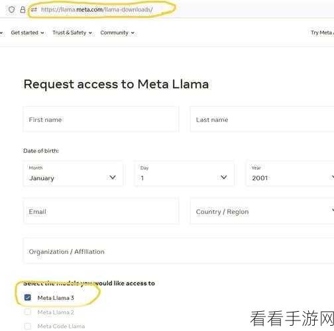Viewport: 334px width, 331px height.
Task: Check the Meta Code Llama checkbox
Action: tap(28, 326)
